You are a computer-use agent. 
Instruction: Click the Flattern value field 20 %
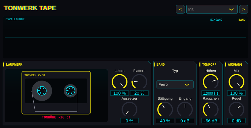(139, 93)
